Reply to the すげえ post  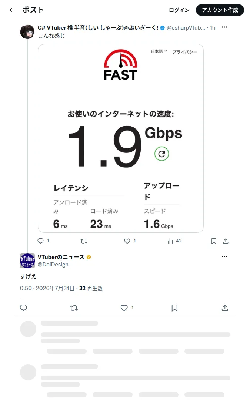23,308
